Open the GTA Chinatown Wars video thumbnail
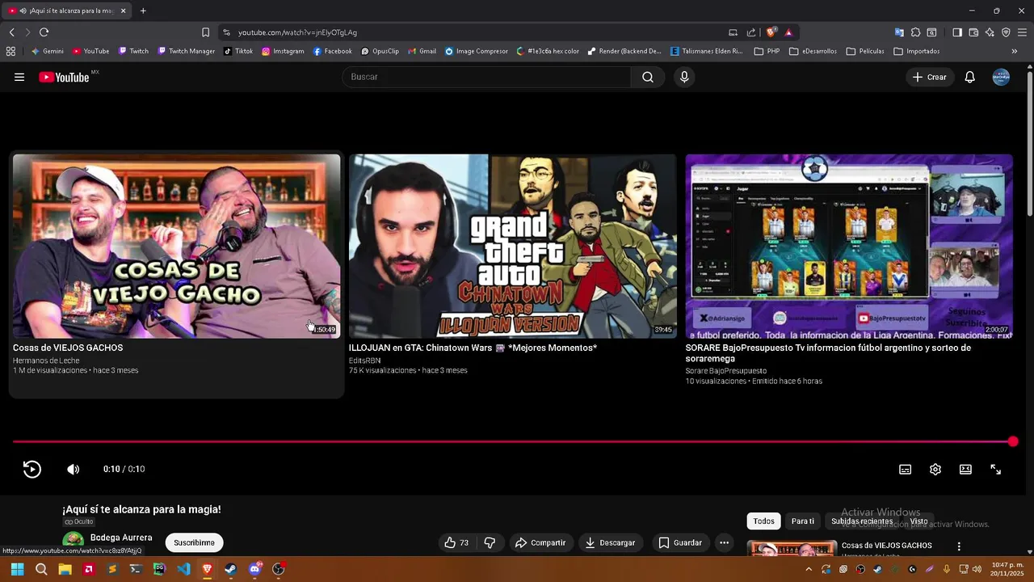The width and height of the screenshot is (1034, 582). pos(513,246)
